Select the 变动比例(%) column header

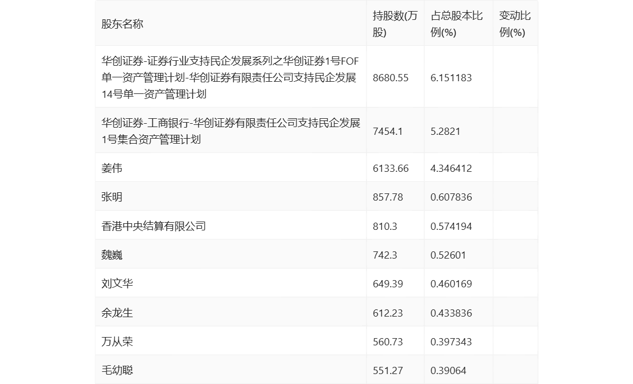point(515,24)
